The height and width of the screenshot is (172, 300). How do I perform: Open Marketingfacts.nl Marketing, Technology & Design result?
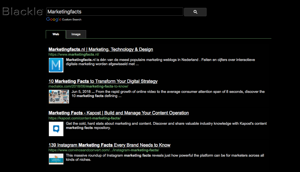[101, 50]
